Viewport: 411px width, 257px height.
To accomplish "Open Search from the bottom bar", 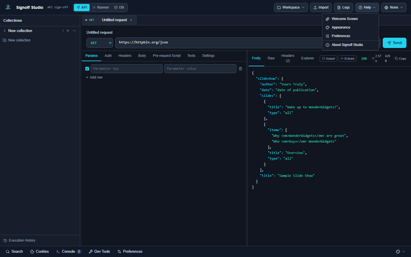I will [14, 252].
